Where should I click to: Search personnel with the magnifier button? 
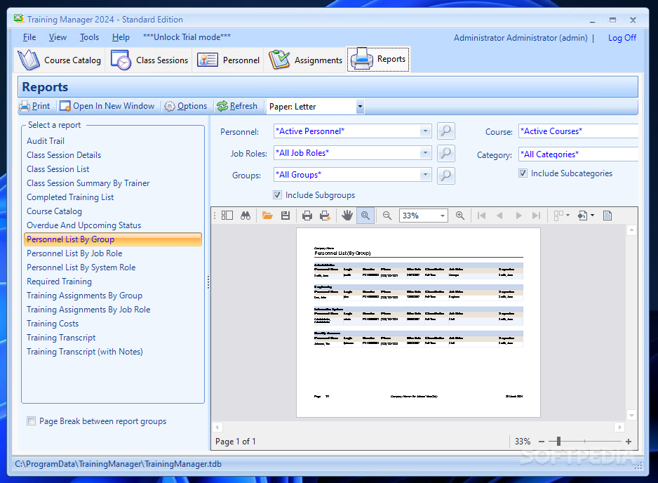(445, 131)
